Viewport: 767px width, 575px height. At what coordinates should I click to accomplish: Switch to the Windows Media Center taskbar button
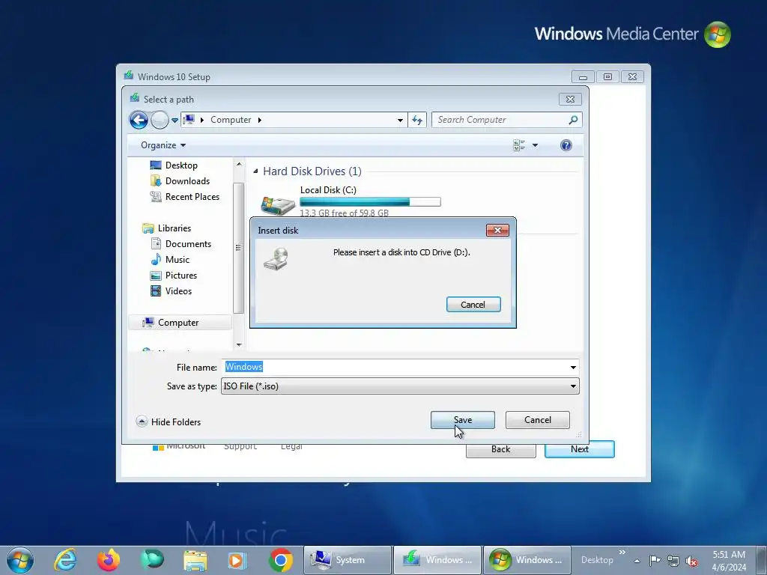click(x=527, y=560)
